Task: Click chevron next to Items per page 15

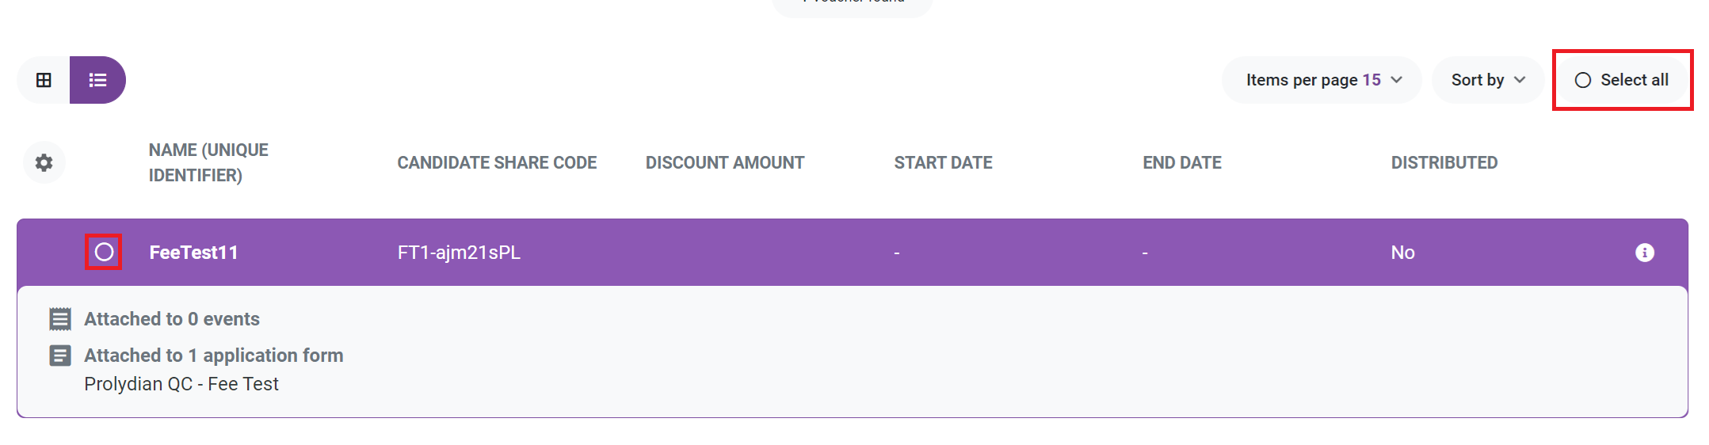Action: coord(1397,80)
